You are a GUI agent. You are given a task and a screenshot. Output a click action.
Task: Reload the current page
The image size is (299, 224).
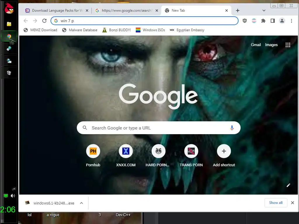pyautogui.click(x=44, y=21)
